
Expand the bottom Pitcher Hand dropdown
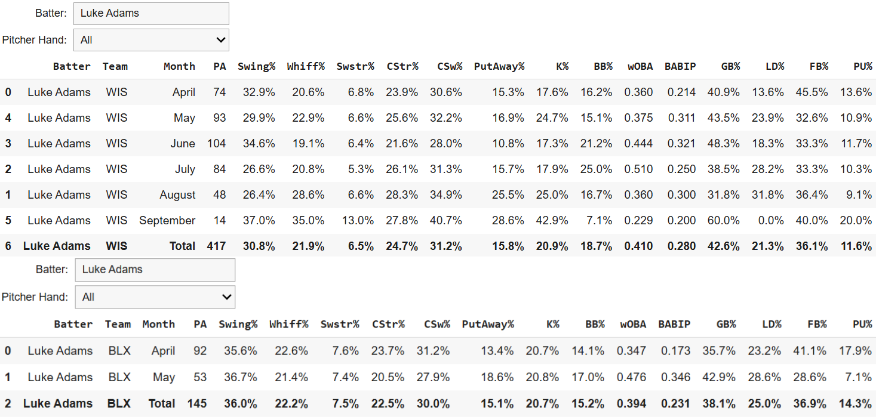pos(155,297)
